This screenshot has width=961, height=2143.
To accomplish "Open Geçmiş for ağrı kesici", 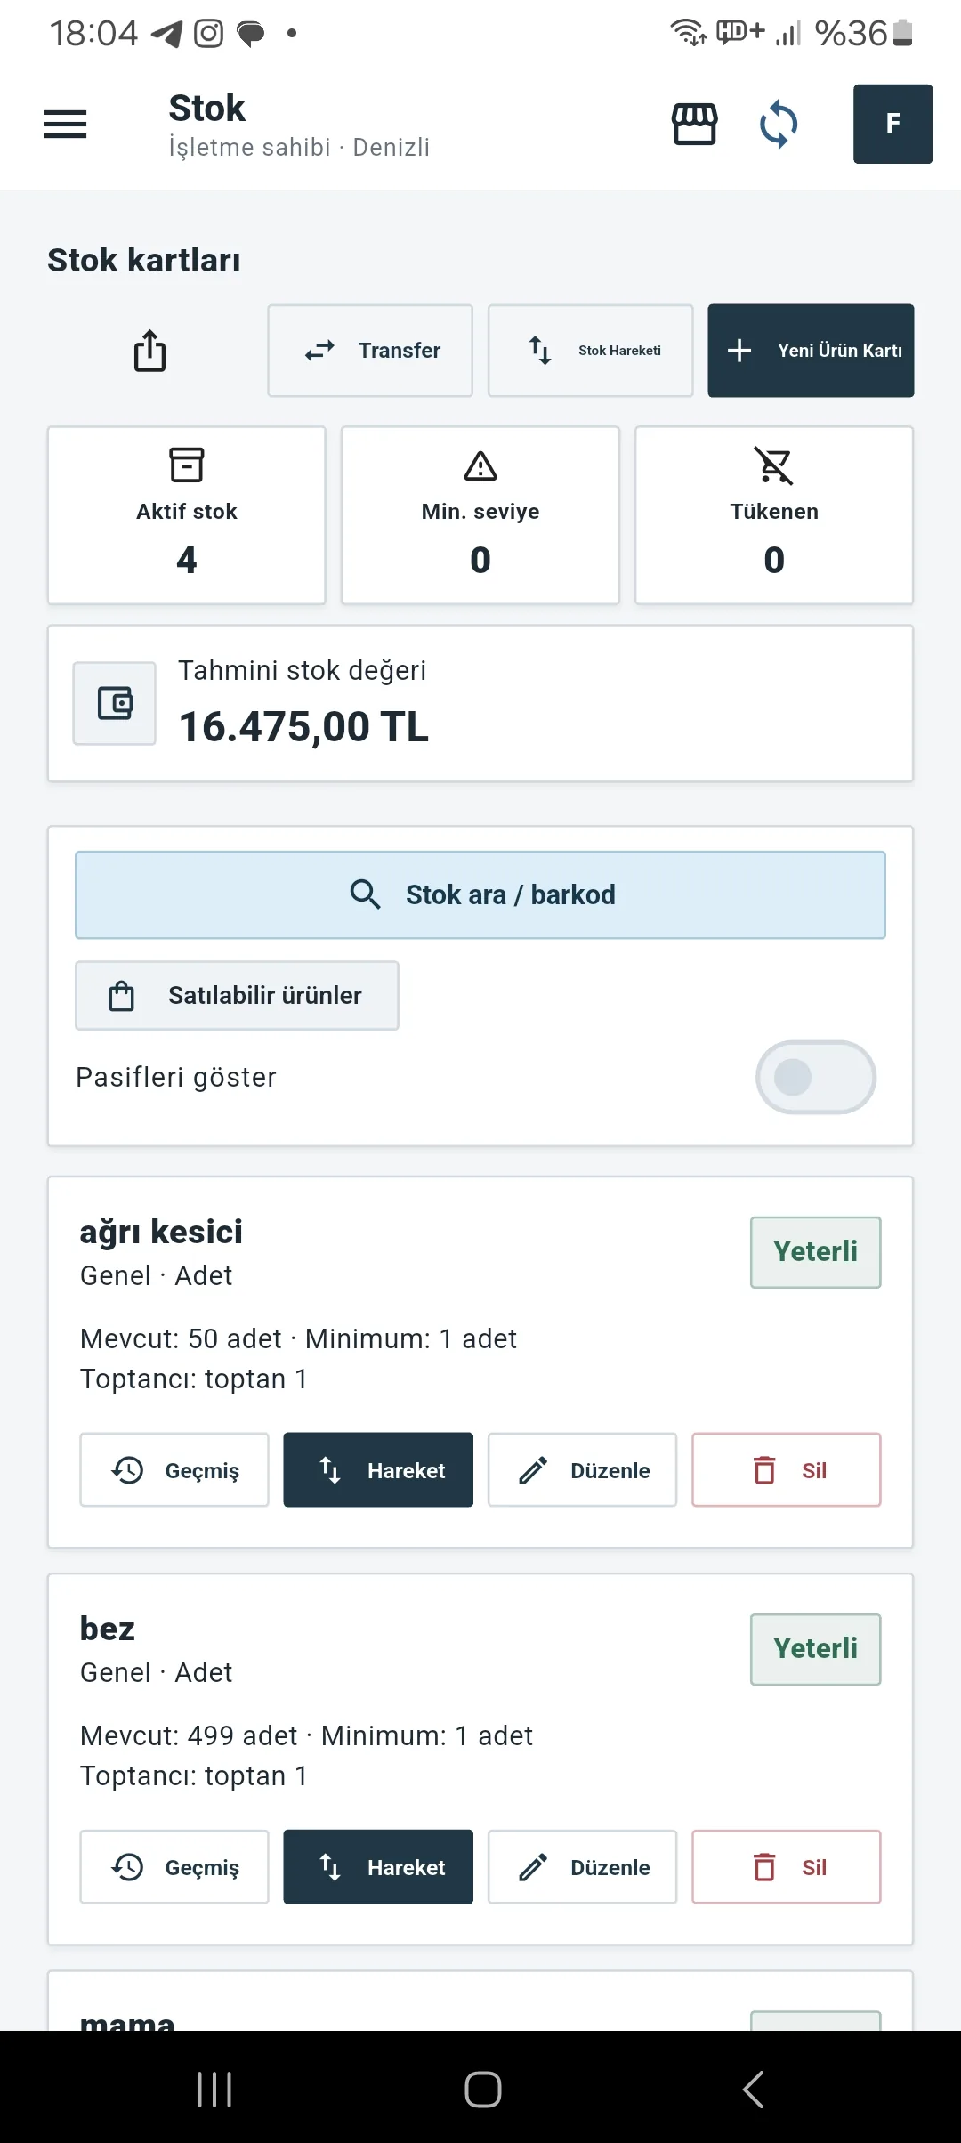I will click(x=174, y=1469).
